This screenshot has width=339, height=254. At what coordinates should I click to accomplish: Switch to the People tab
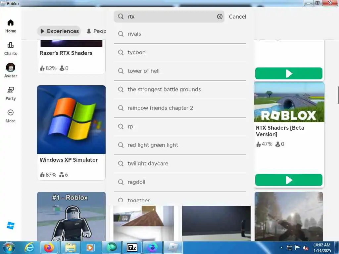(96, 31)
